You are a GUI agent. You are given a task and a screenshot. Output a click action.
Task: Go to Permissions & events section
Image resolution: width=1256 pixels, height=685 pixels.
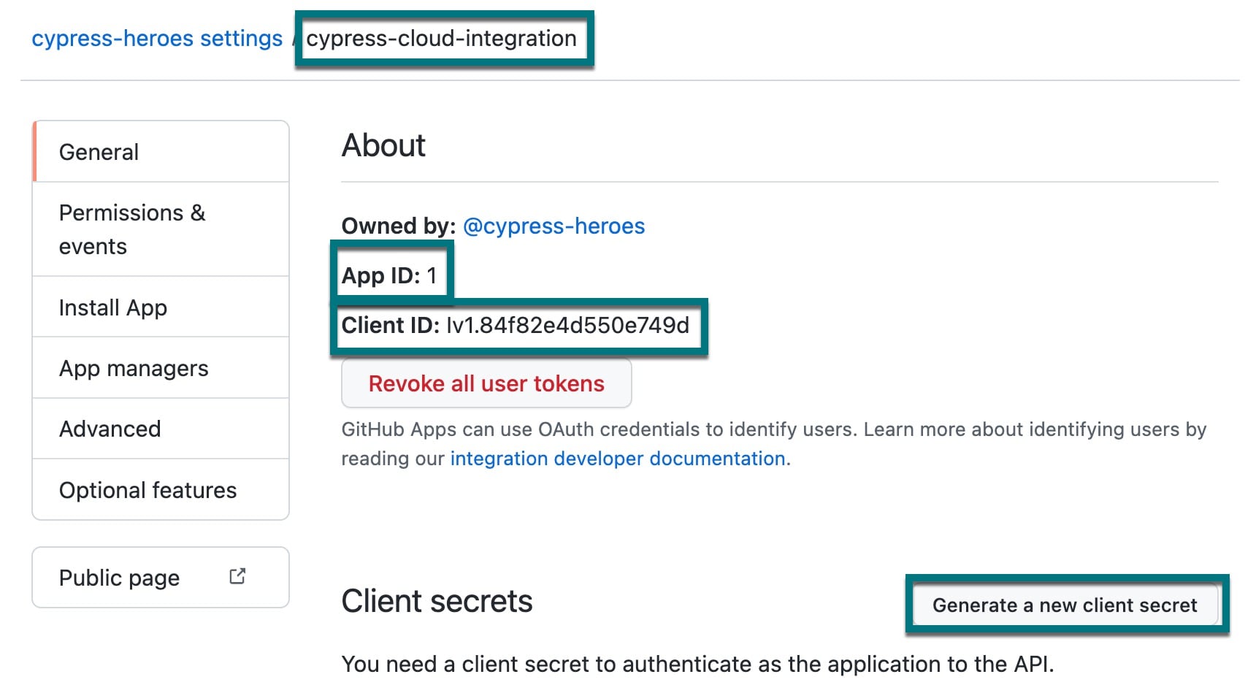coord(132,229)
